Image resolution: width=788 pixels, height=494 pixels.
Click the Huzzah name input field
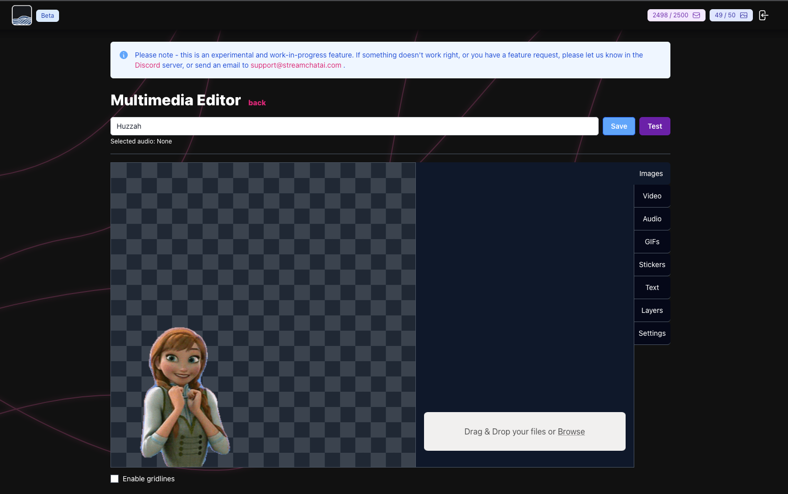pyautogui.click(x=354, y=126)
